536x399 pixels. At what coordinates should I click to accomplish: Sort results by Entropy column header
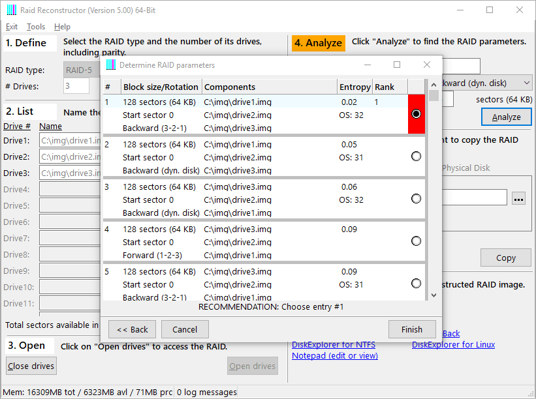[355, 87]
